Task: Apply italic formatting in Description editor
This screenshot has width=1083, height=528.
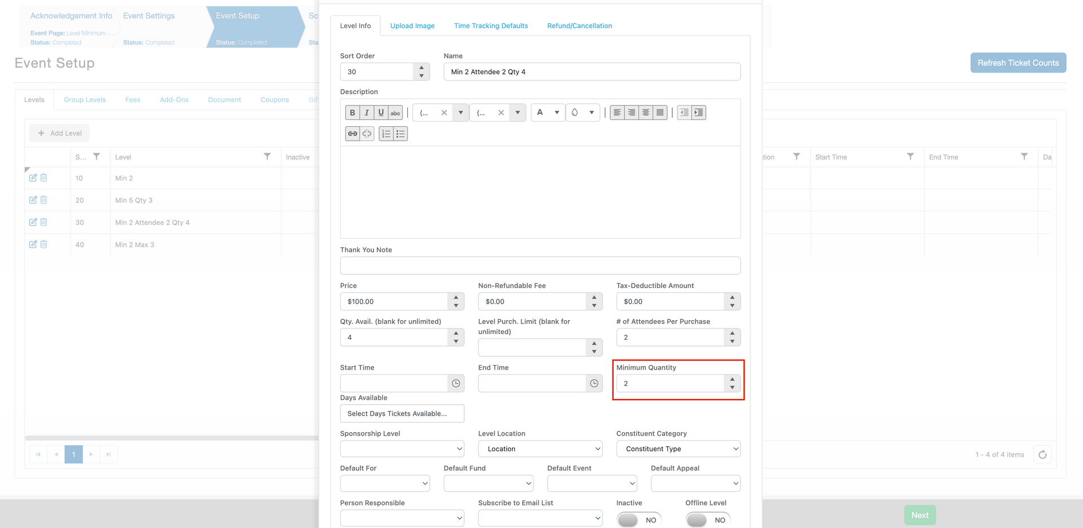Action: pyautogui.click(x=367, y=113)
